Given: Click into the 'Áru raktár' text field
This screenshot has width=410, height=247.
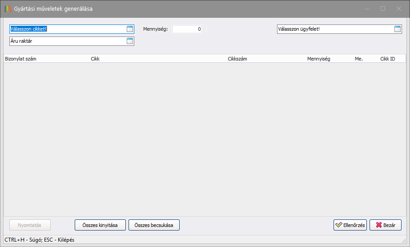Looking at the screenshot, I should [x=67, y=41].
